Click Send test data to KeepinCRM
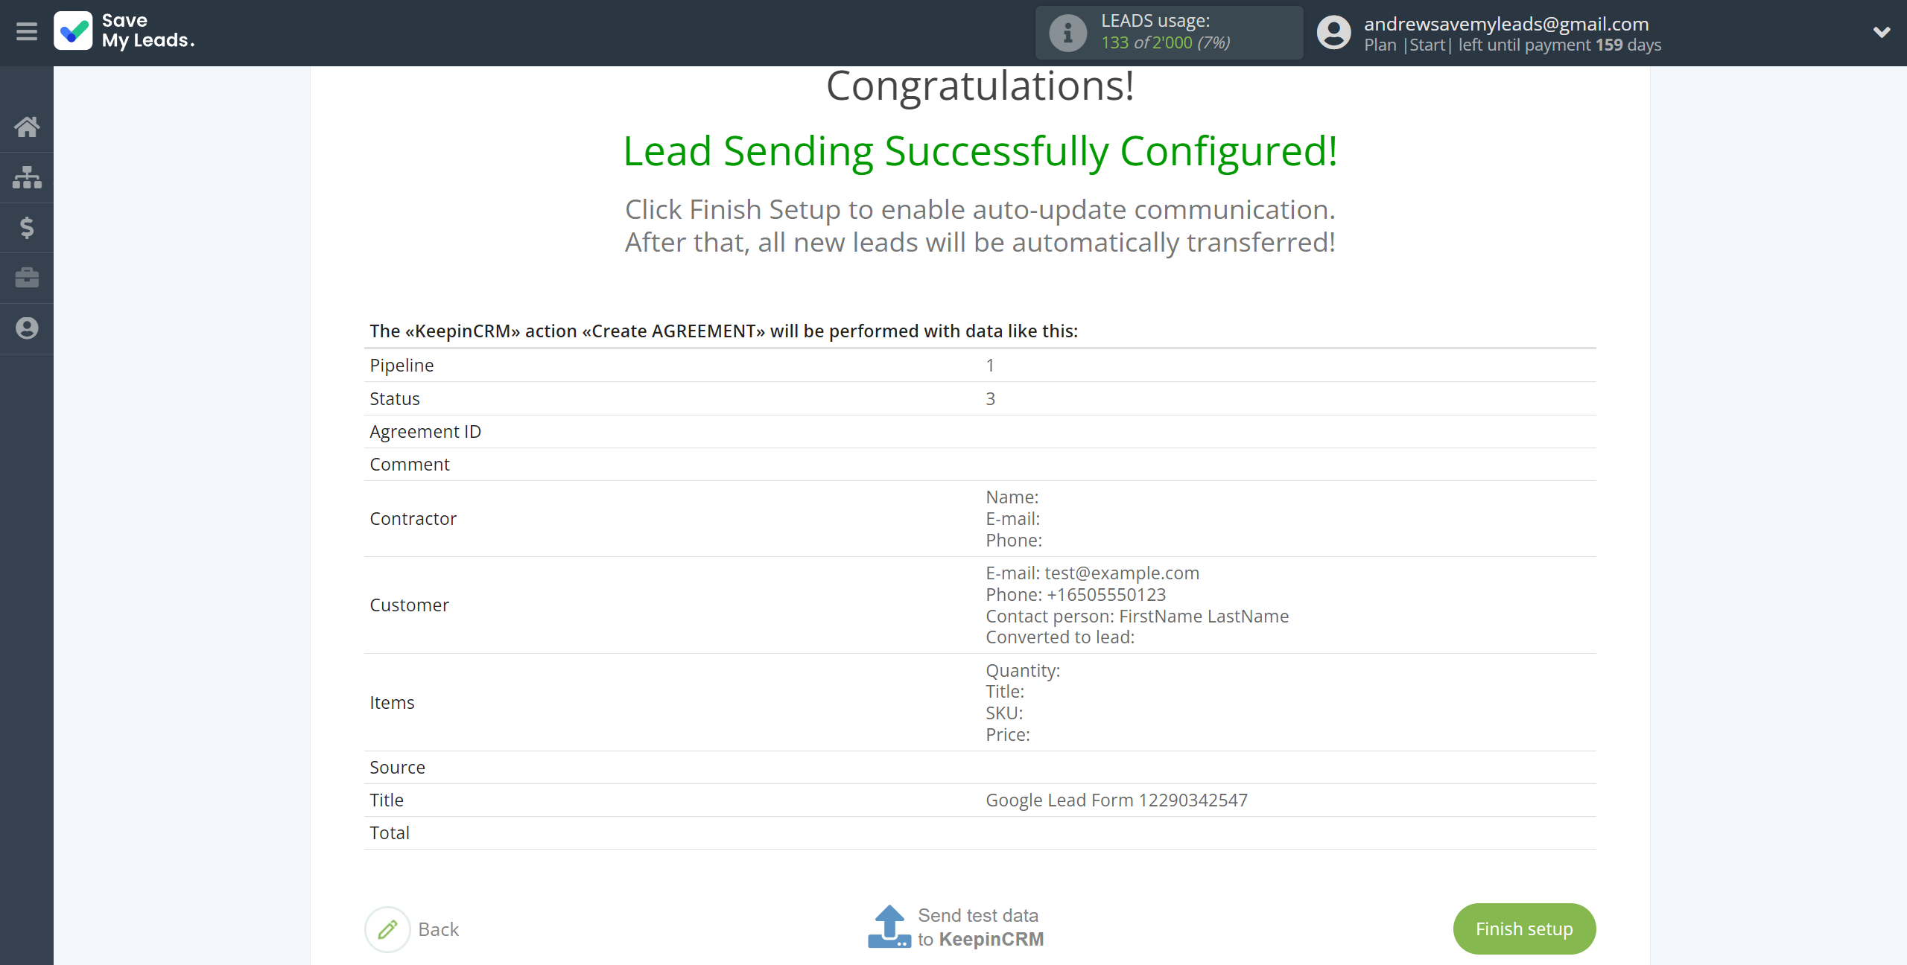The image size is (1907, 965). [980, 928]
